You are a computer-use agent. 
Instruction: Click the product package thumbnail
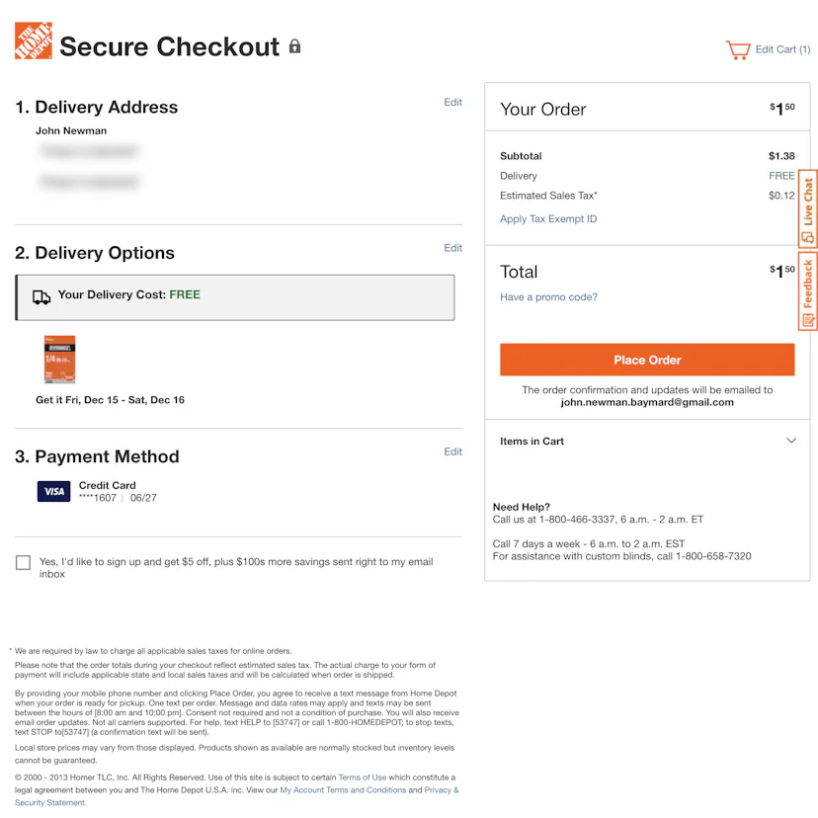click(59, 360)
